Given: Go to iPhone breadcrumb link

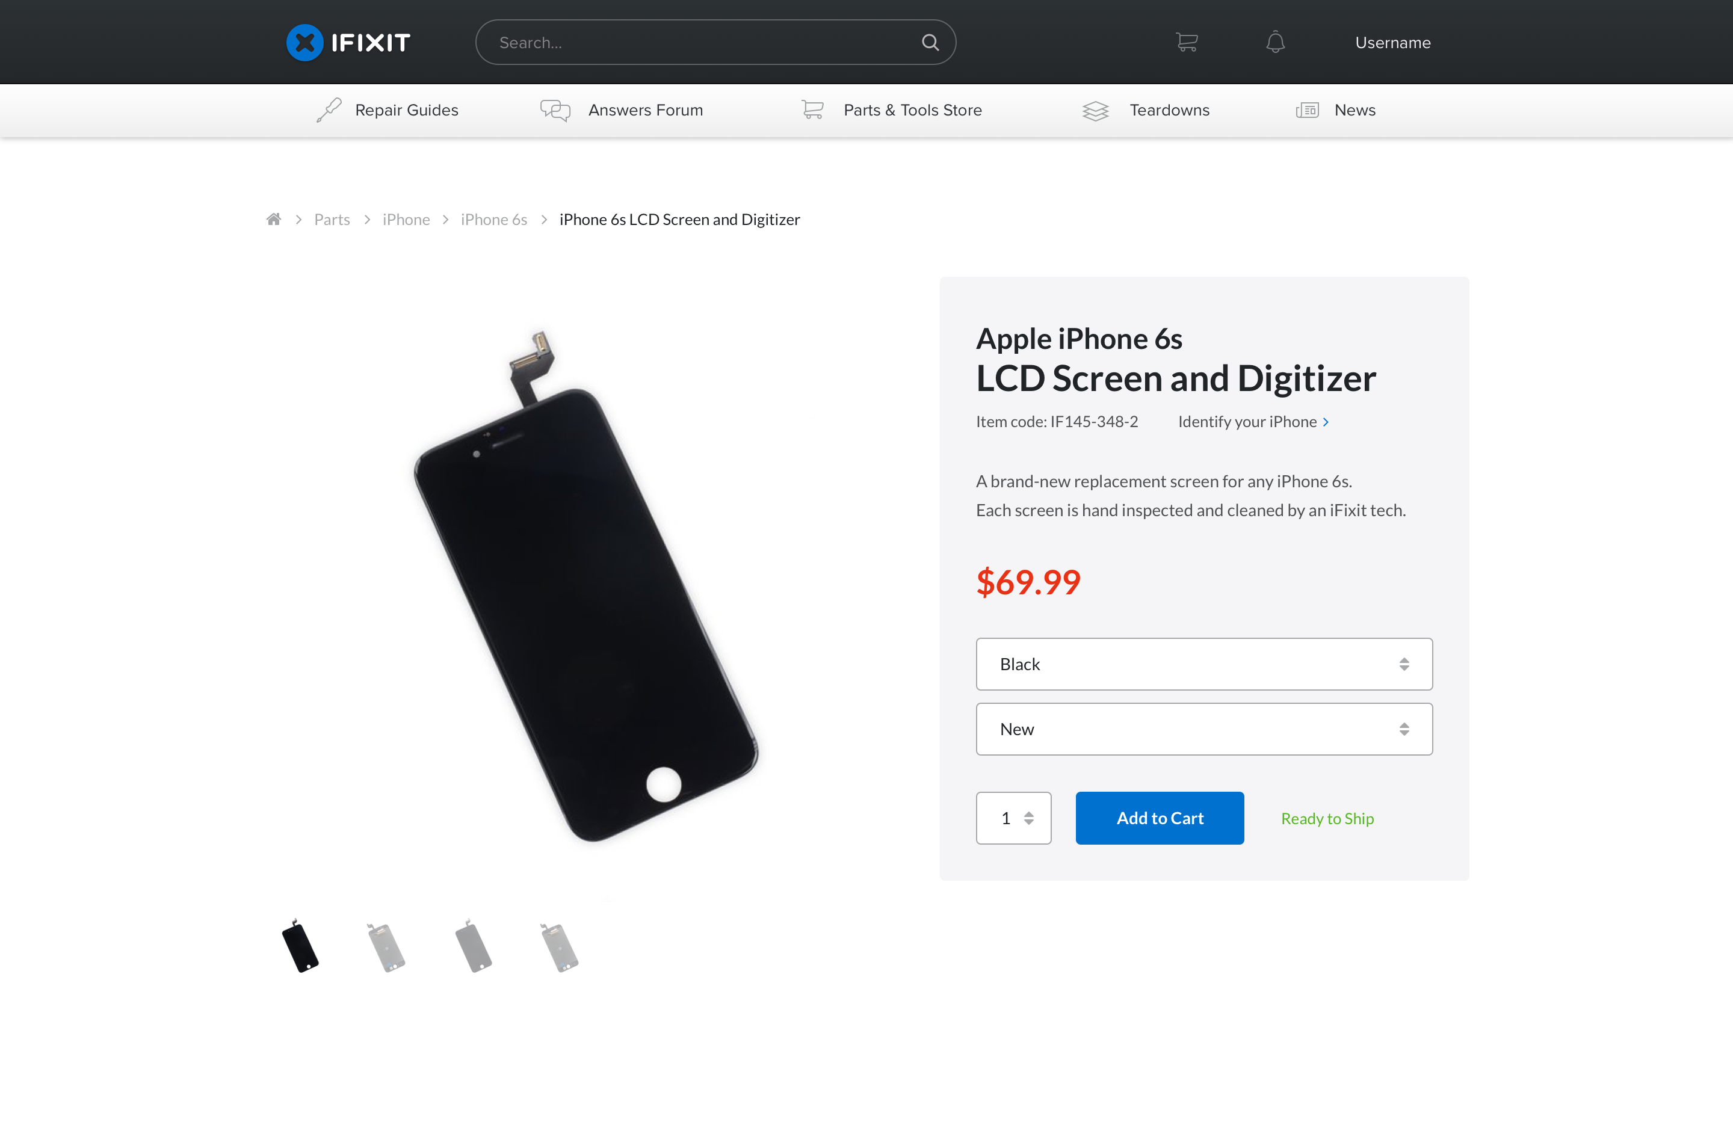Looking at the screenshot, I should 406,219.
